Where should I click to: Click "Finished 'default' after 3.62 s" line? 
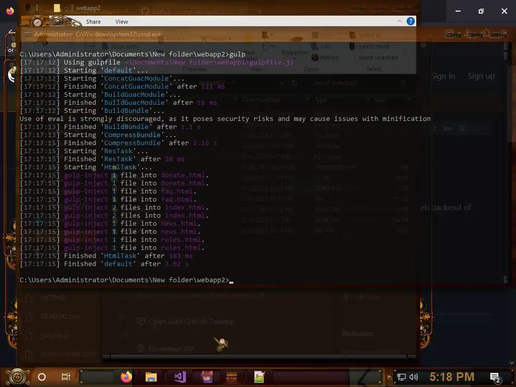click(x=104, y=264)
